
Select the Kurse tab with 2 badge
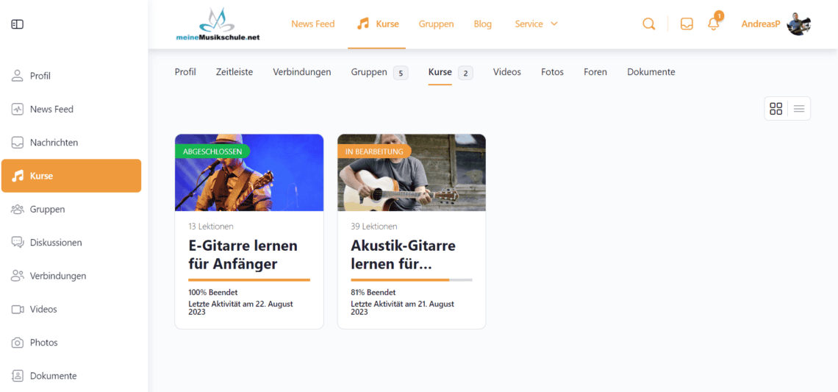tap(451, 72)
